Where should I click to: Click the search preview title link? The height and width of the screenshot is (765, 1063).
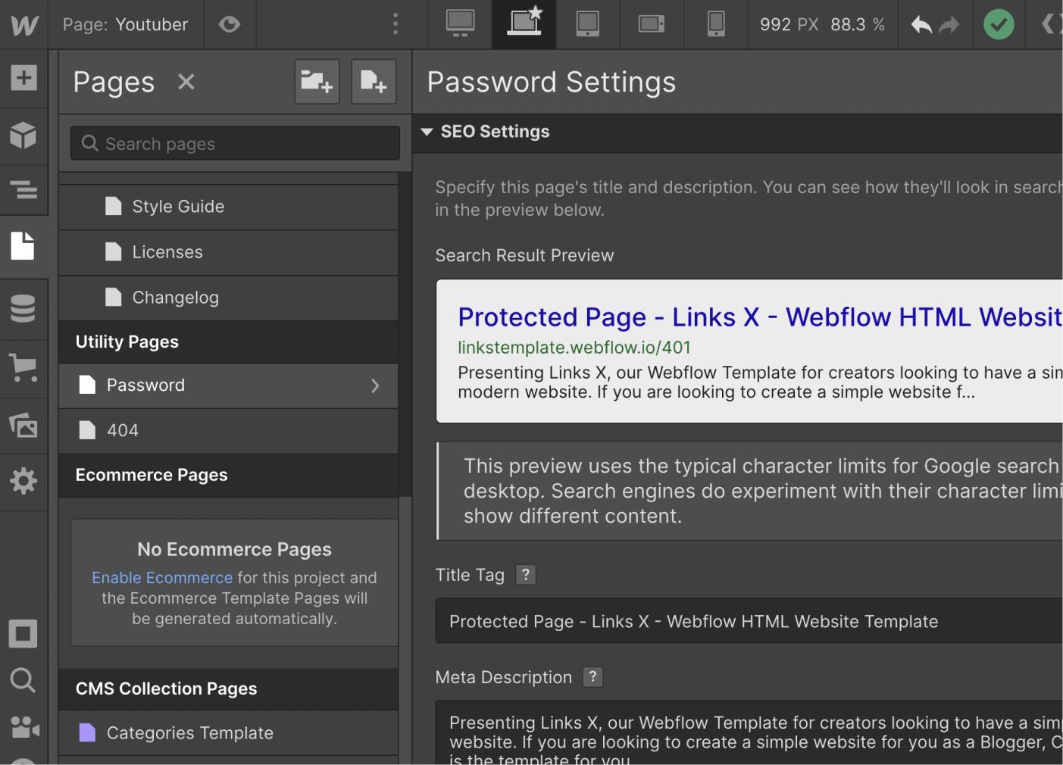click(x=760, y=317)
